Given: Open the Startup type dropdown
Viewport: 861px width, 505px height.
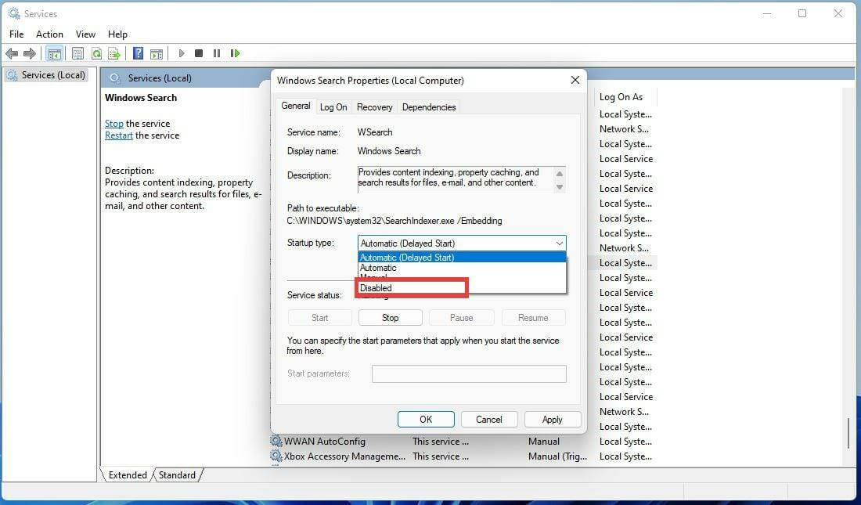Looking at the screenshot, I should pyautogui.click(x=559, y=243).
